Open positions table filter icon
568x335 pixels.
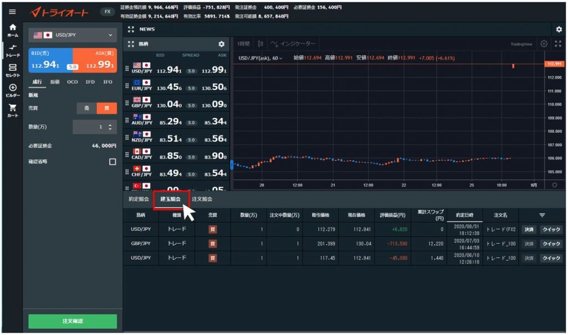click(542, 215)
